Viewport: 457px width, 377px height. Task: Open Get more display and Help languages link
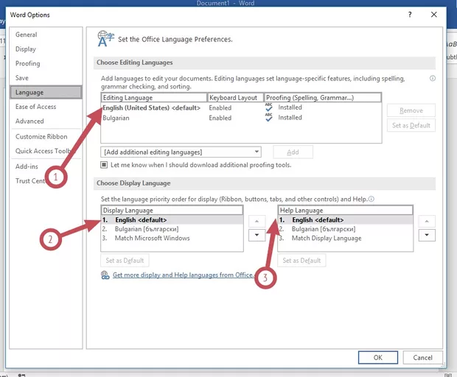pyautogui.click(x=182, y=275)
